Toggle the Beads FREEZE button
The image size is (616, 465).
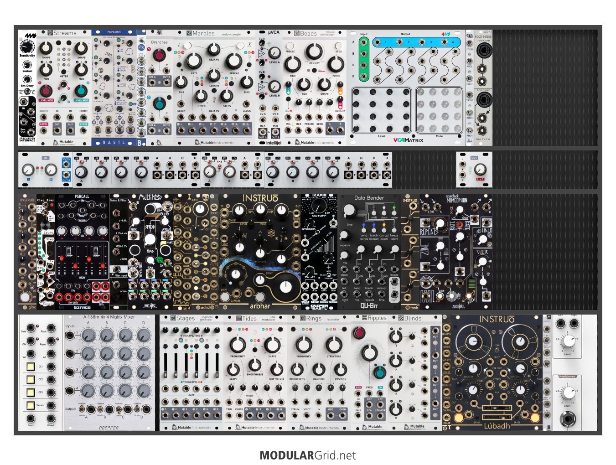pos(290,46)
